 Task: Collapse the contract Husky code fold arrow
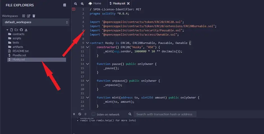87,43
